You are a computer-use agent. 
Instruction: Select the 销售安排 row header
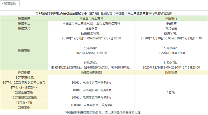tap(24, 50)
